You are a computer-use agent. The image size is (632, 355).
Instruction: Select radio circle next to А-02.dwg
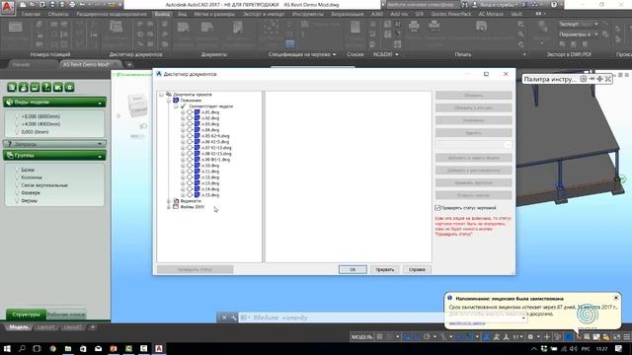pyautogui.click(x=190, y=118)
